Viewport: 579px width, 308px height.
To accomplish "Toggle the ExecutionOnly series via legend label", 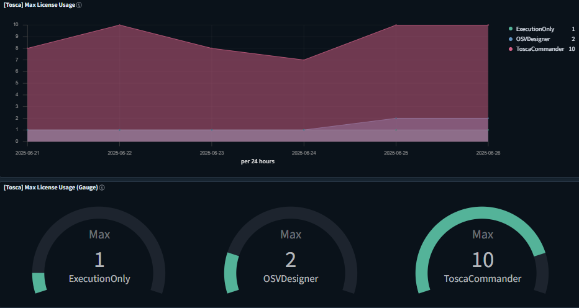I will tap(535, 29).
